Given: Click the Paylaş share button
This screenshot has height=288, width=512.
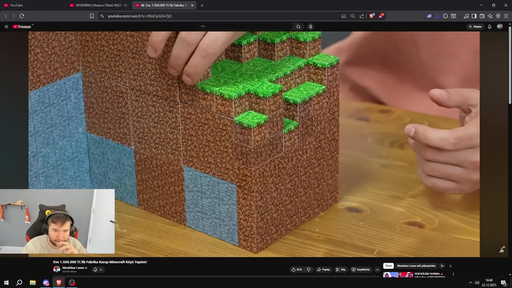Looking at the screenshot, I should point(324,270).
